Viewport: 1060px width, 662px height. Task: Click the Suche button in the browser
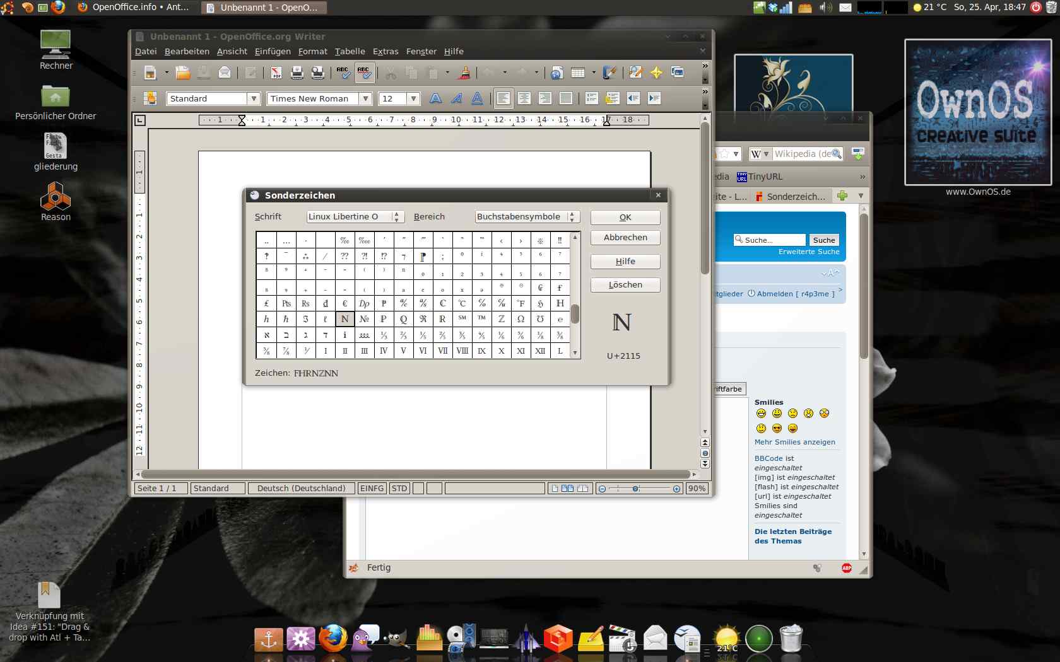coord(824,240)
